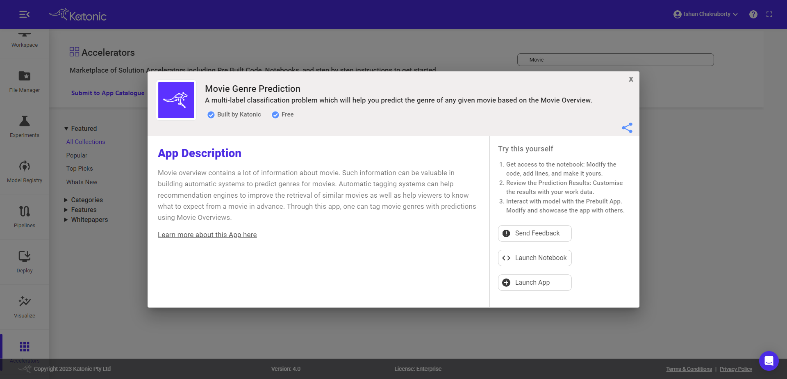Open Deploy in sidebar
Image resolution: width=787 pixels, height=379 pixels.
[x=25, y=262]
